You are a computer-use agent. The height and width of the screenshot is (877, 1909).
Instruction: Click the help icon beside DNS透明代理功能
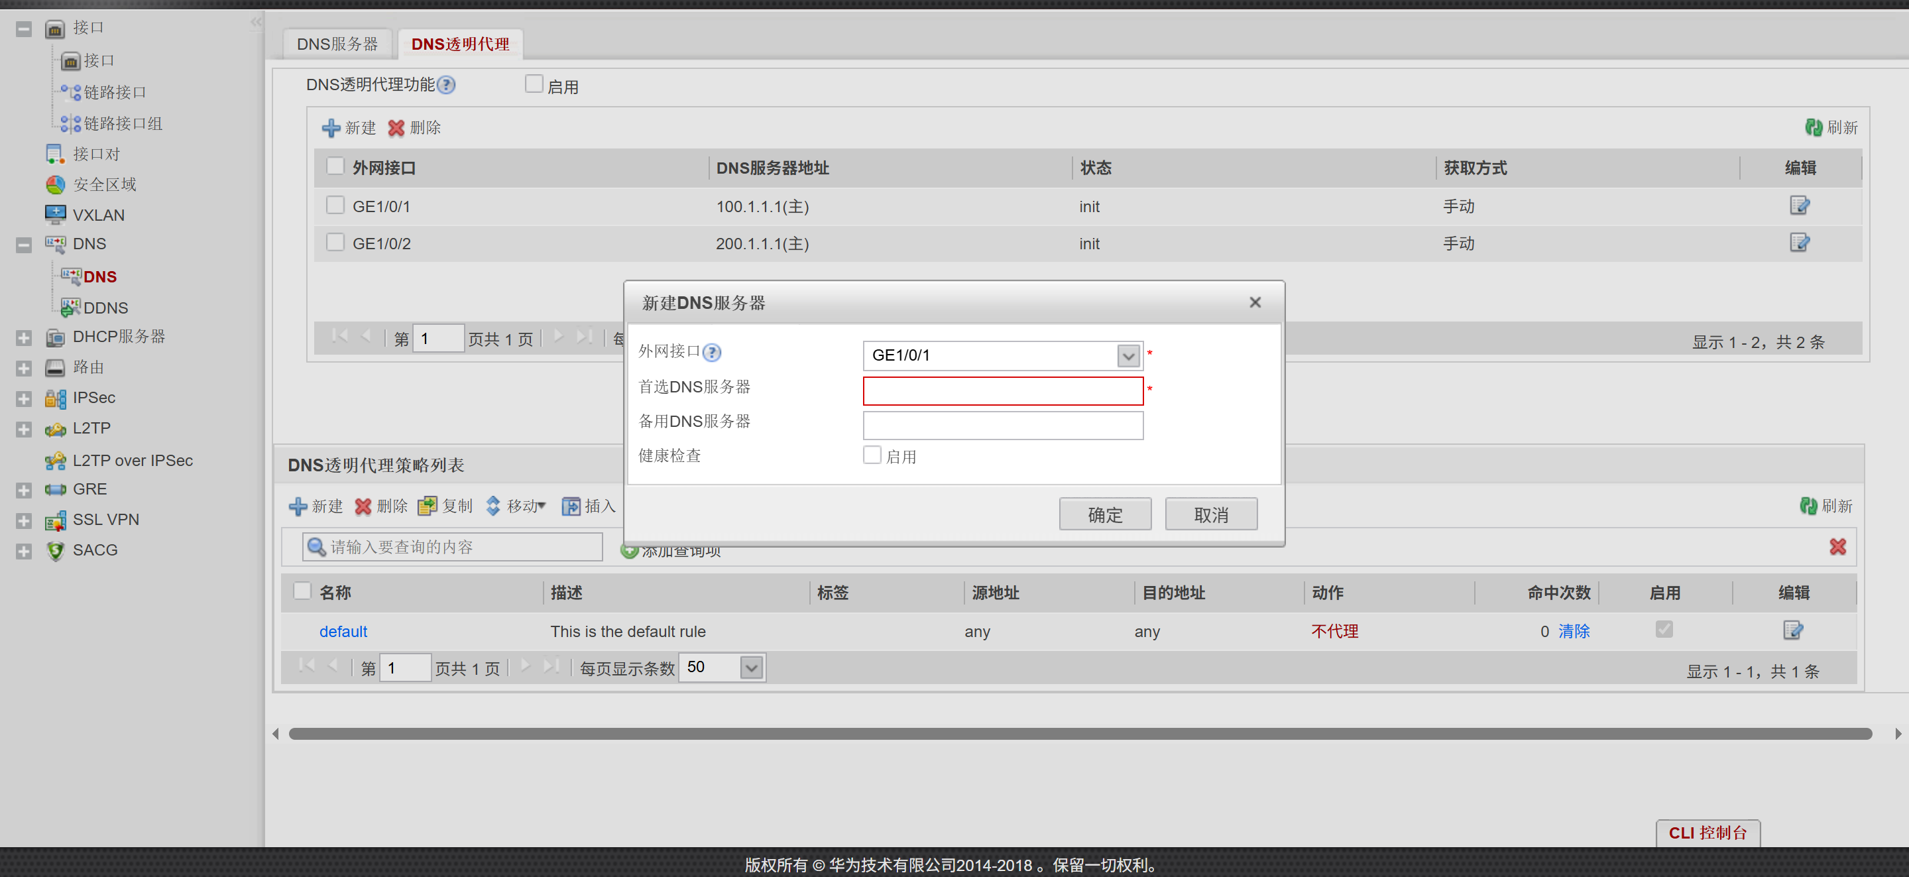446,86
